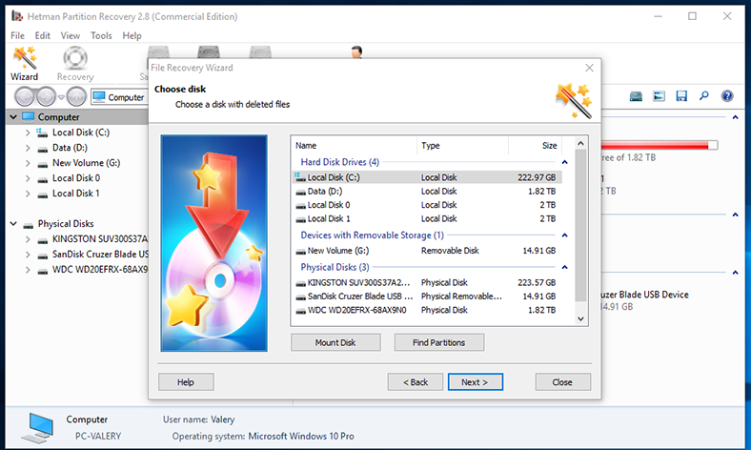Select Data (D:) in the sidebar tree
Image resolution: width=751 pixels, height=450 pixels.
70,148
